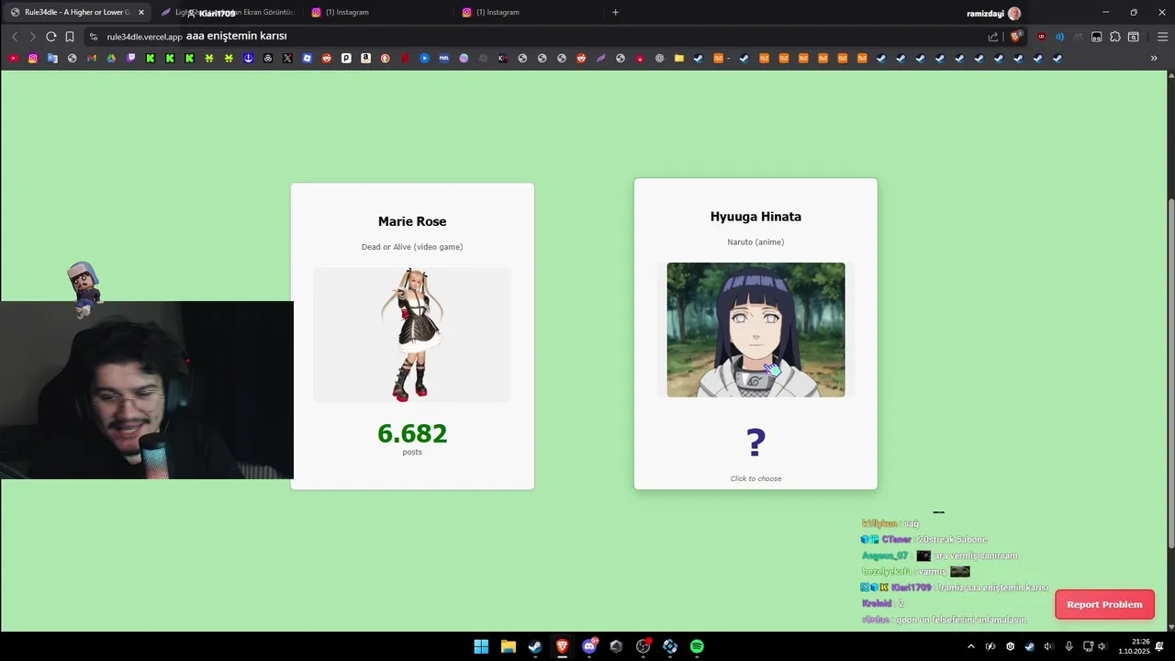1175x661 pixels.
Task: Click 'Click to choose' text
Action: (755, 478)
